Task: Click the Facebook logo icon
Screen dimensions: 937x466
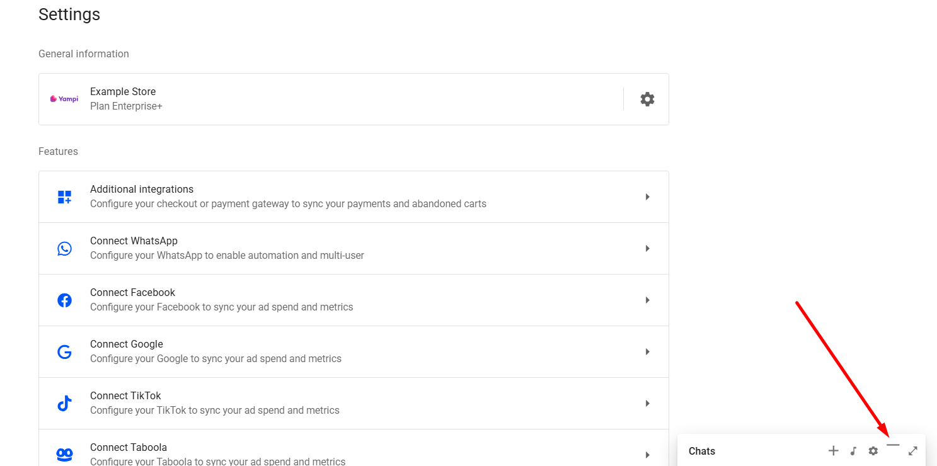Action: point(64,300)
